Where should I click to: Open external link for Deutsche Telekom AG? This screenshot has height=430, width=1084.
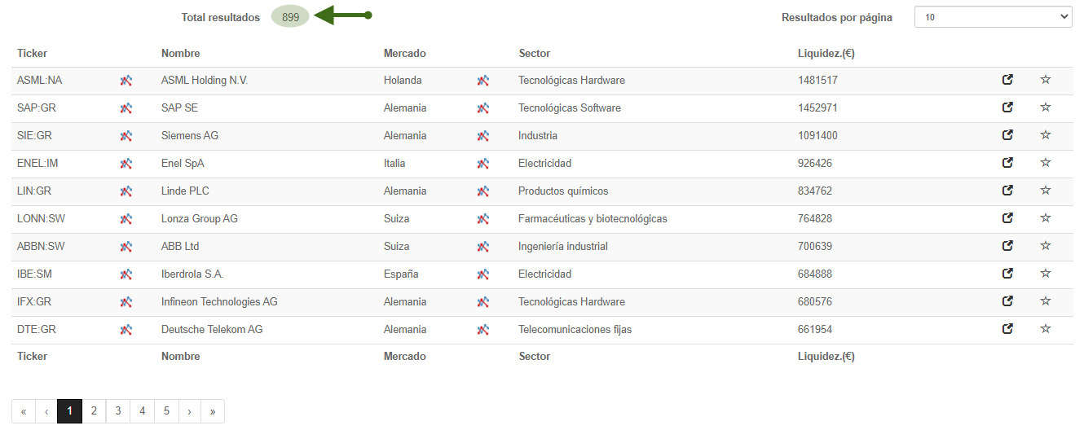point(1007,329)
